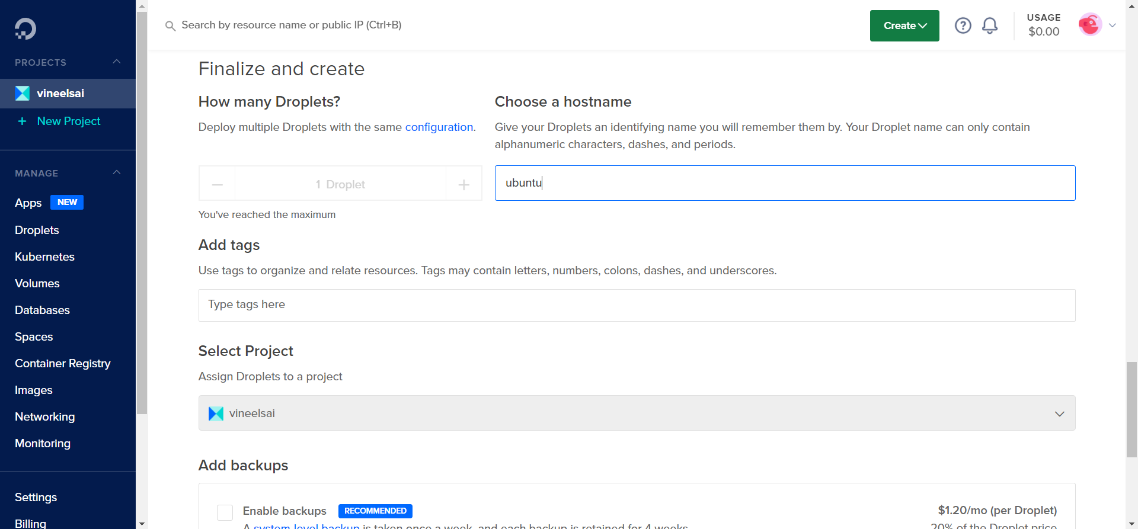
Task: Open the configuration link
Action: pos(439,127)
